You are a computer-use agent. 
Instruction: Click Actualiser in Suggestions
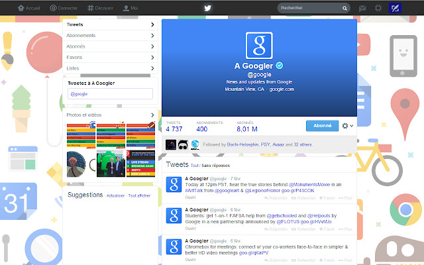(115, 196)
